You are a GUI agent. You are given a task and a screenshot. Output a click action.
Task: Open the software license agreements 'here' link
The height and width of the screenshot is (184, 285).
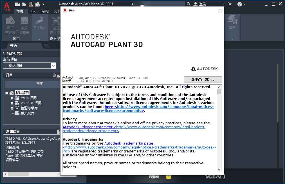pyautogui.click(x=109, y=107)
